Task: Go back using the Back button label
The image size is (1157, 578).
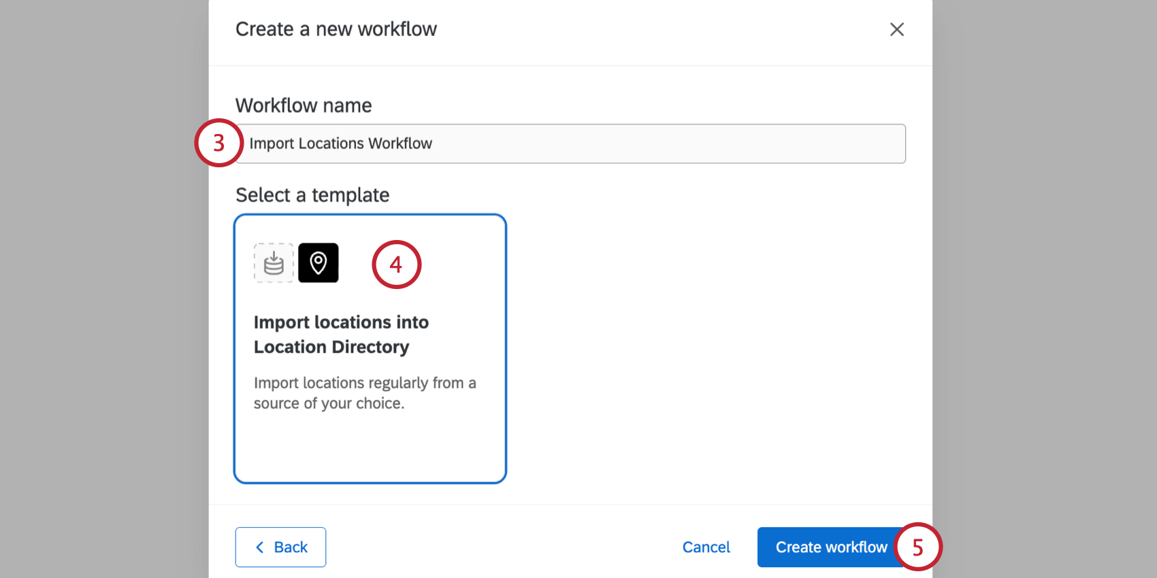Action: [x=291, y=547]
